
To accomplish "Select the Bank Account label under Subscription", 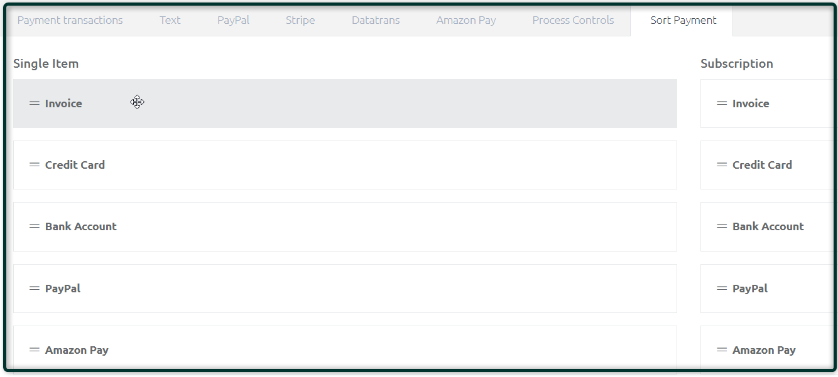I will tap(768, 226).
